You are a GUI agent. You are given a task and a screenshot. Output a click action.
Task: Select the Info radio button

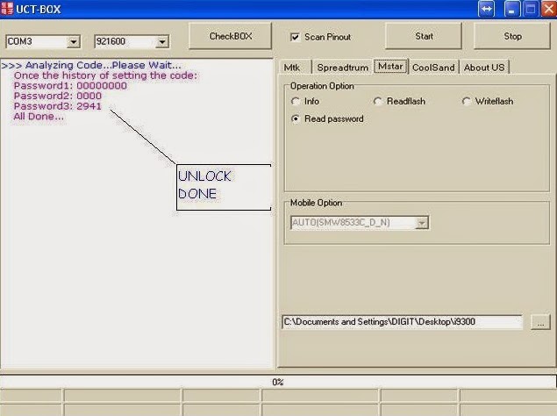[x=296, y=101]
